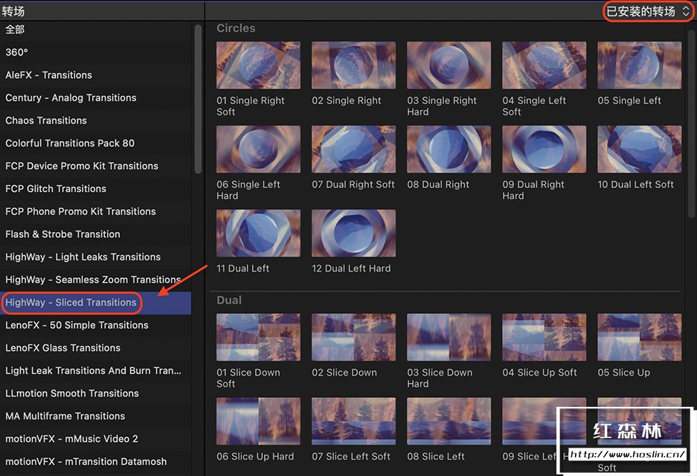Select 05 Slice Up transition thumbnail
Viewport: 697px width, 476px height.
pos(639,337)
